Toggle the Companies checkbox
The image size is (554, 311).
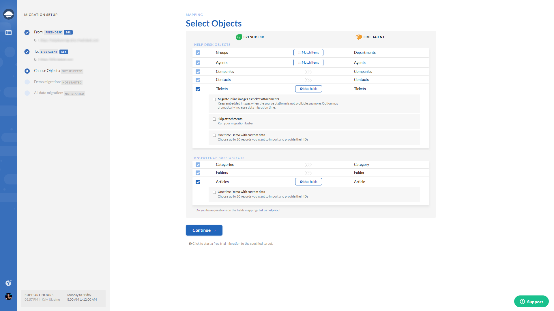click(198, 72)
